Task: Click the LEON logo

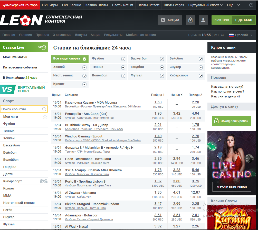Action: [x=21, y=20]
